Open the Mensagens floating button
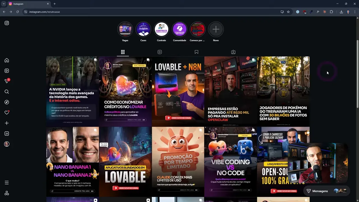The width and height of the screenshot is (359, 202). coord(317,191)
